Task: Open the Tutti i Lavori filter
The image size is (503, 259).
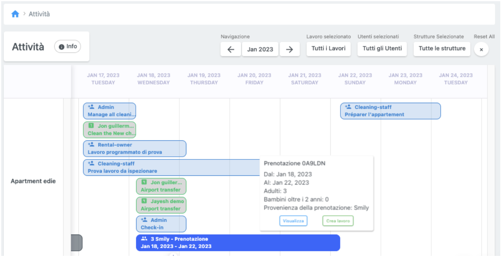Action: (x=328, y=49)
